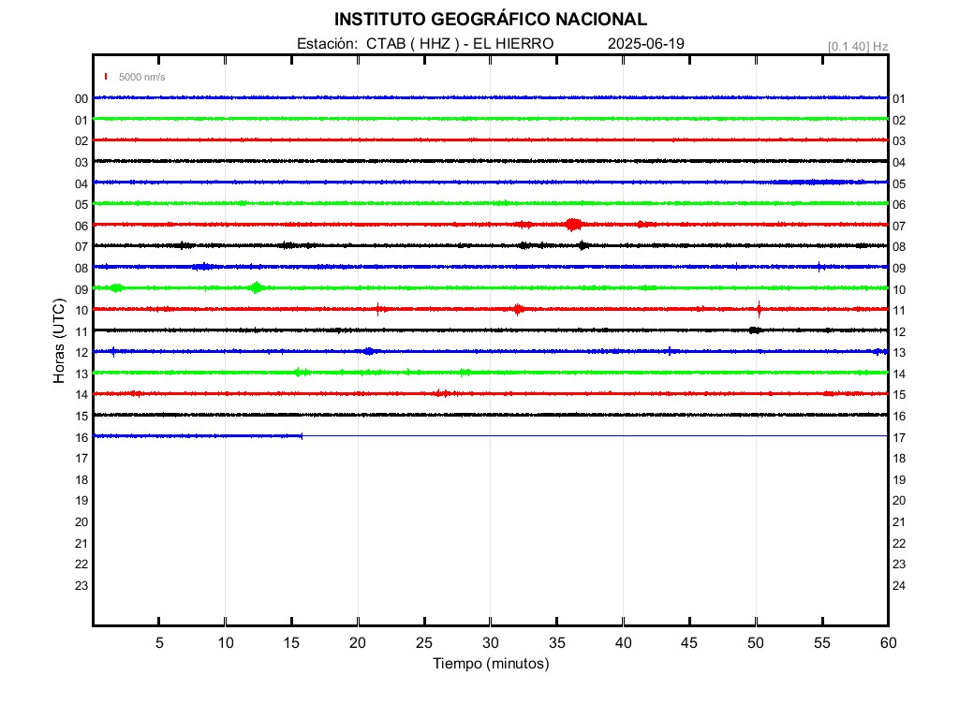
Task: Click the right-axis hour label 07
Action: tap(899, 227)
